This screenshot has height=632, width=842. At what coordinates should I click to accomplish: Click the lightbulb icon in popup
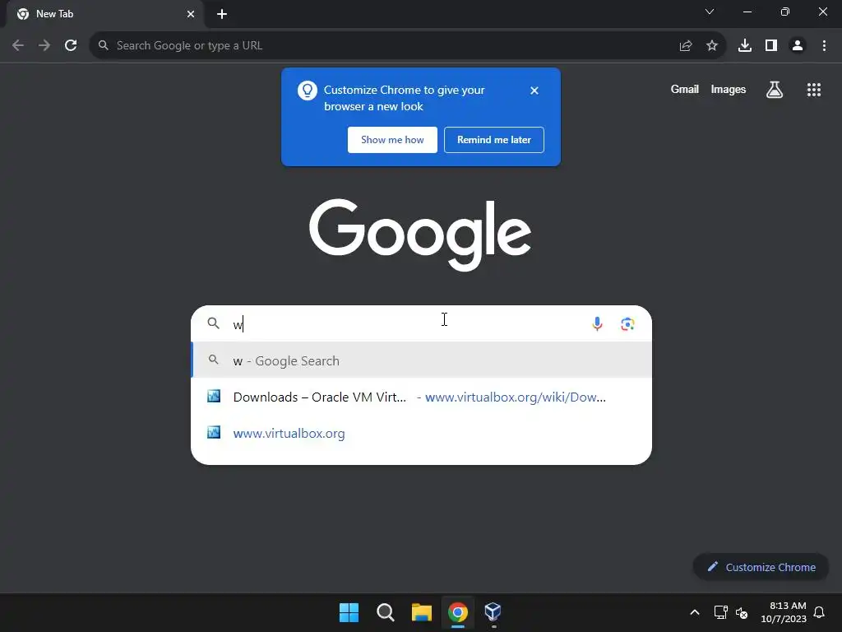308,91
